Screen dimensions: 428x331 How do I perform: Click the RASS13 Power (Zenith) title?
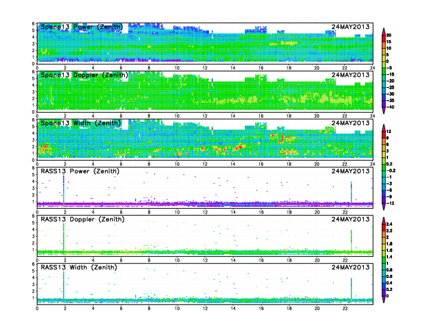coord(80,171)
